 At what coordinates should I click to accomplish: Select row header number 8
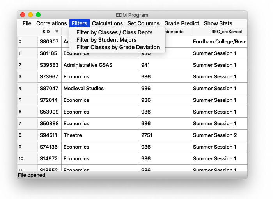pos(20,135)
